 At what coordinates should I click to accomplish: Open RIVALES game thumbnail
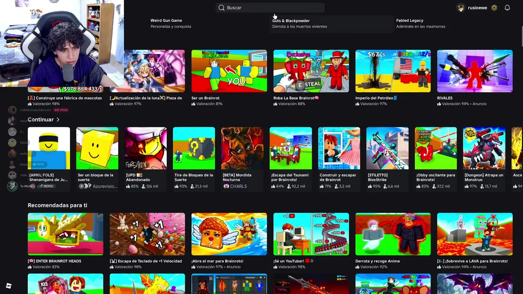475,71
